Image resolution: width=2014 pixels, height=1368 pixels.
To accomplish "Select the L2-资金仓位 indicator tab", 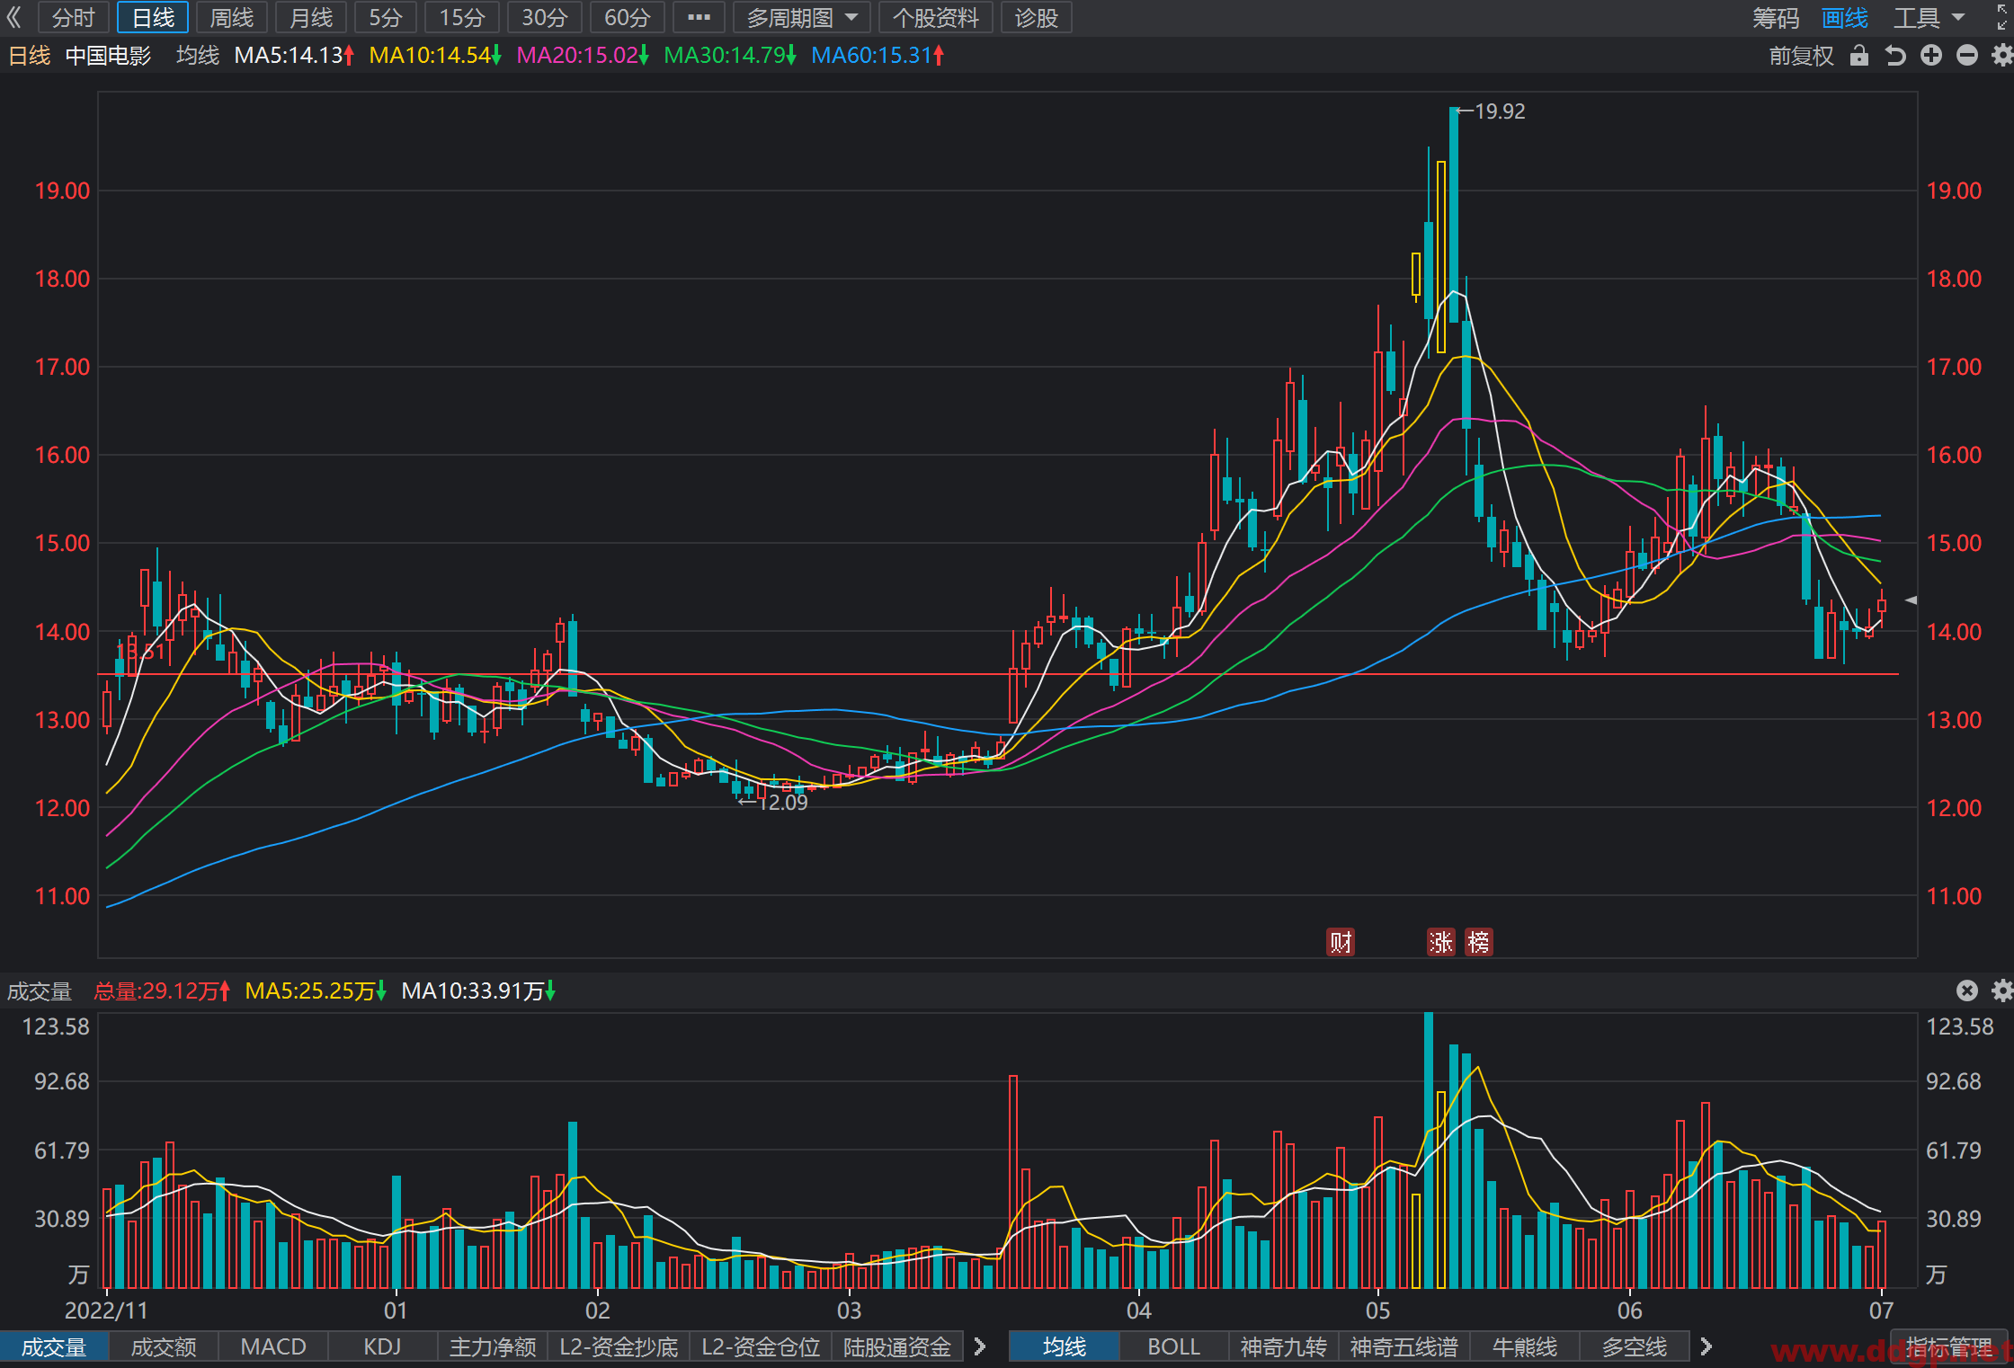I will point(761,1346).
